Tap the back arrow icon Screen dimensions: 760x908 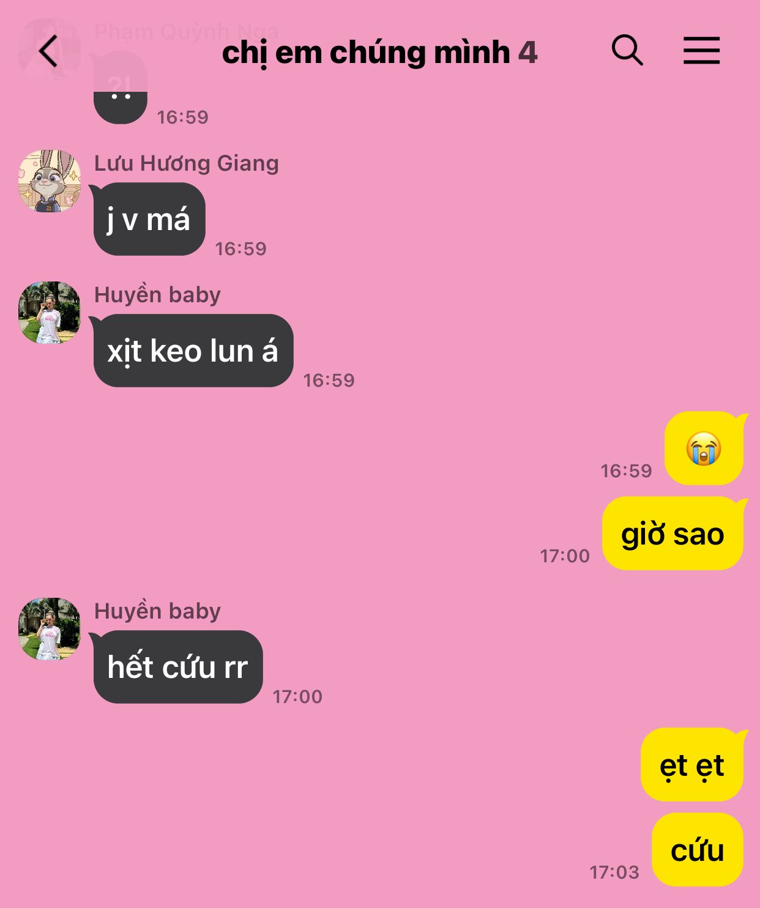coord(48,51)
